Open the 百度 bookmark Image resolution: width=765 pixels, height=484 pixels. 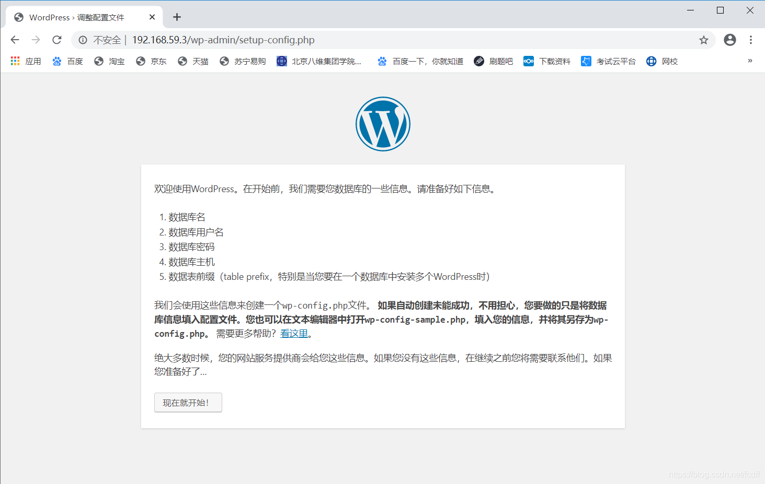click(x=67, y=61)
